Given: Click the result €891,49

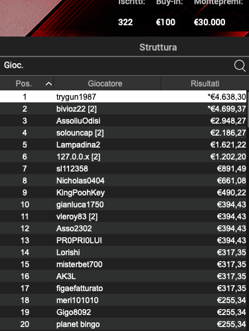Looking at the screenshot, I should [231, 169].
